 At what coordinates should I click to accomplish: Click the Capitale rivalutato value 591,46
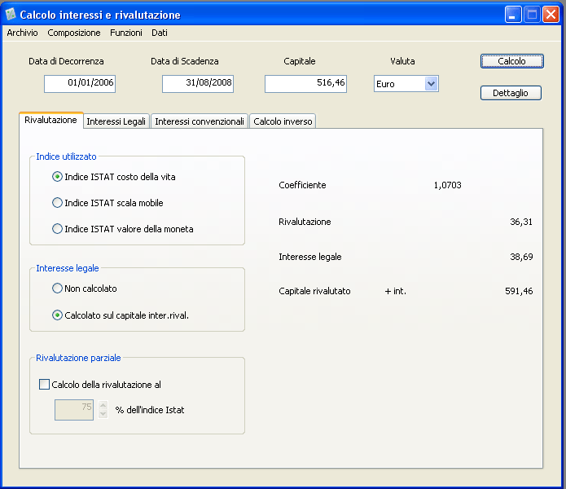pyautogui.click(x=519, y=291)
